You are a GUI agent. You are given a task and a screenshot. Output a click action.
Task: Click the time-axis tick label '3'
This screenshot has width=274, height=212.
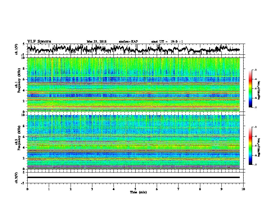click(92, 189)
